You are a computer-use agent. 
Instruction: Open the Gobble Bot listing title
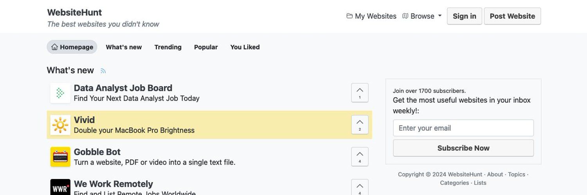point(97,152)
